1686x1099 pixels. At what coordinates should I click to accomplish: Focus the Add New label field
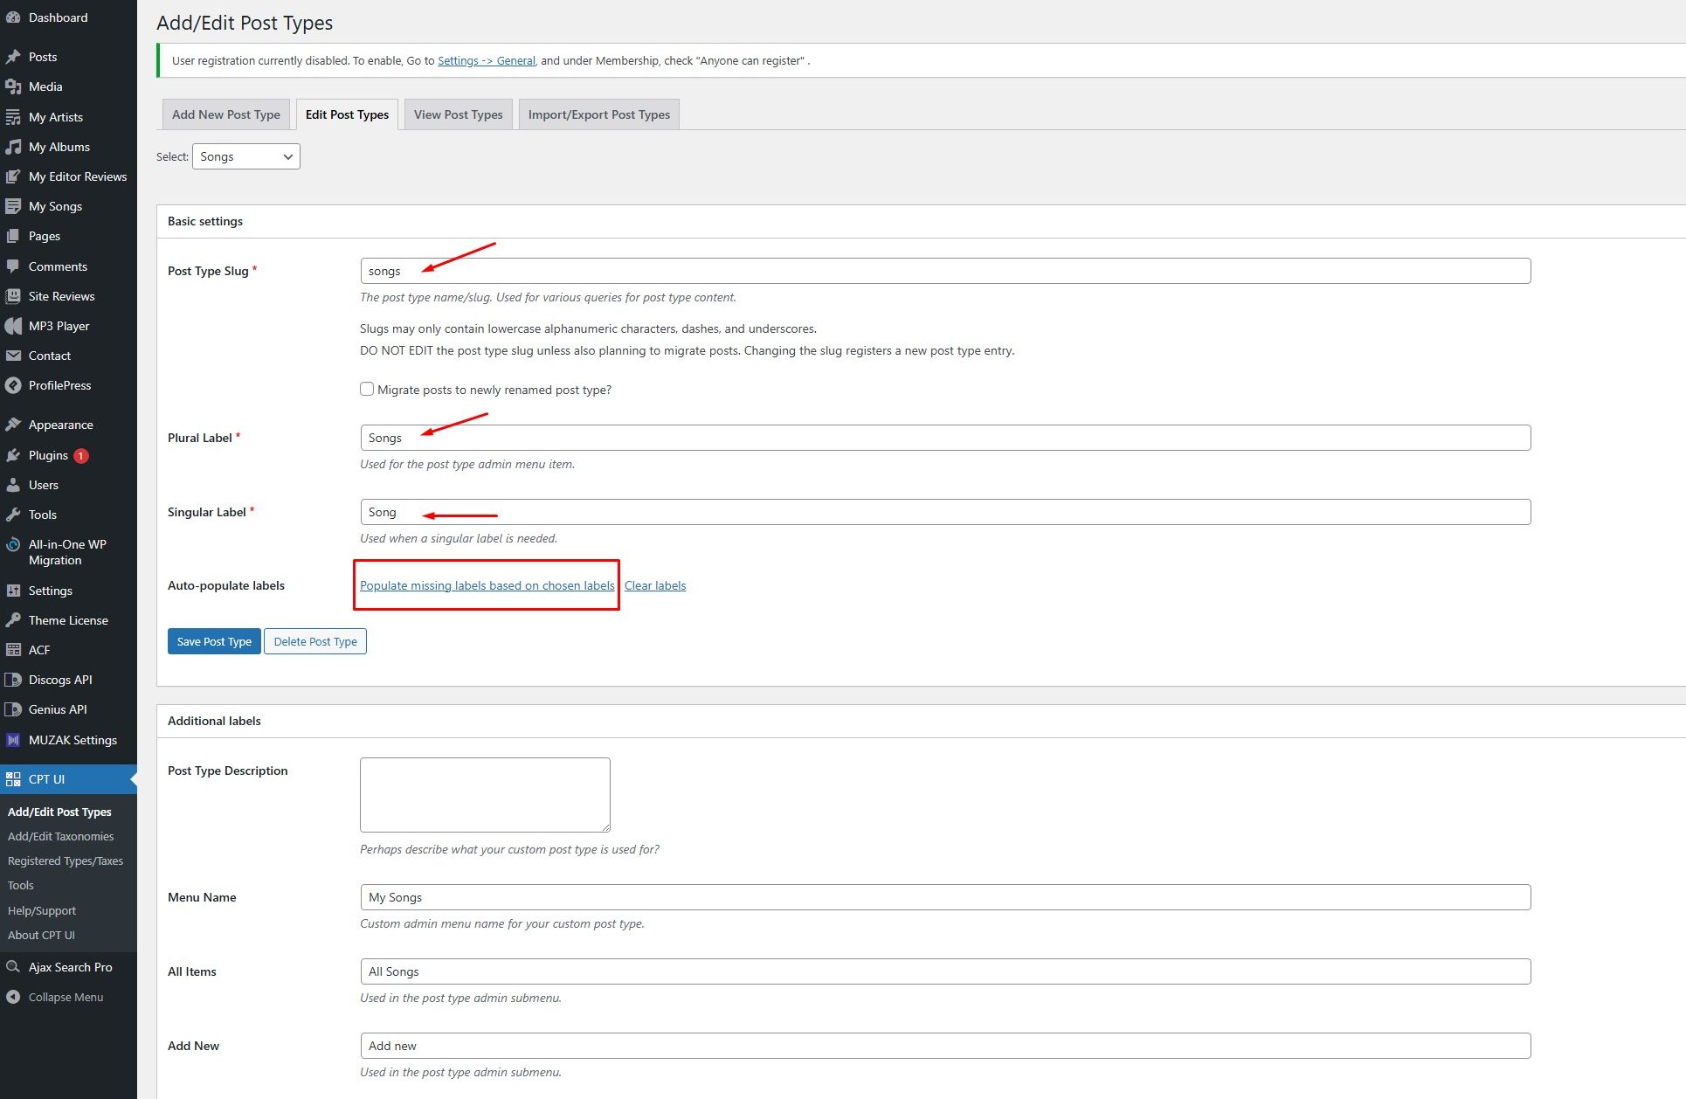945,1046
